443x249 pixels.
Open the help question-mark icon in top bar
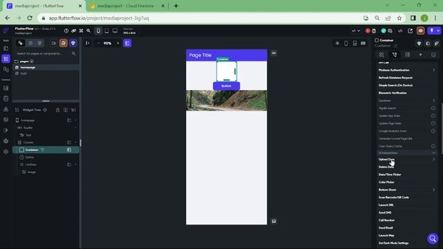click(x=66, y=30)
